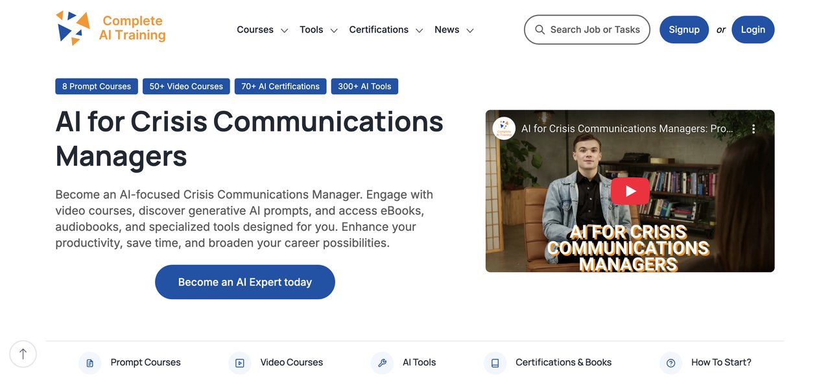This screenshot has height=377, width=830.
Task: Open the Complete AI Training logo home link
Action: pos(111,29)
